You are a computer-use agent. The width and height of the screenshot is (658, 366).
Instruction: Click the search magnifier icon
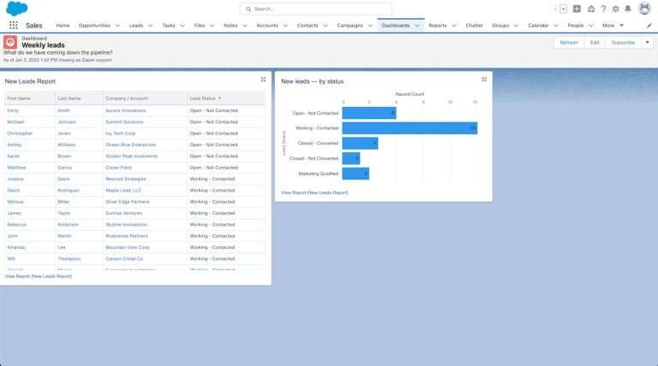(x=248, y=9)
